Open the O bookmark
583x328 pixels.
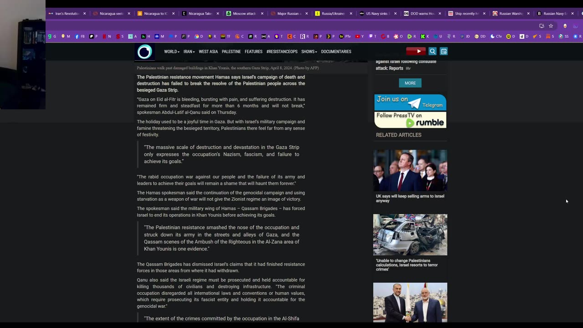tap(399, 36)
